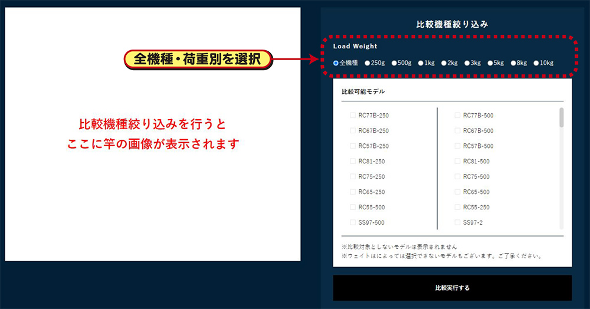Check the RC77B-500 model checkbox

tap(457, 116)
